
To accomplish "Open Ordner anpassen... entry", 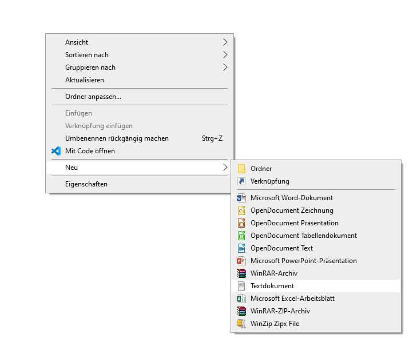I will pos(140,97).
